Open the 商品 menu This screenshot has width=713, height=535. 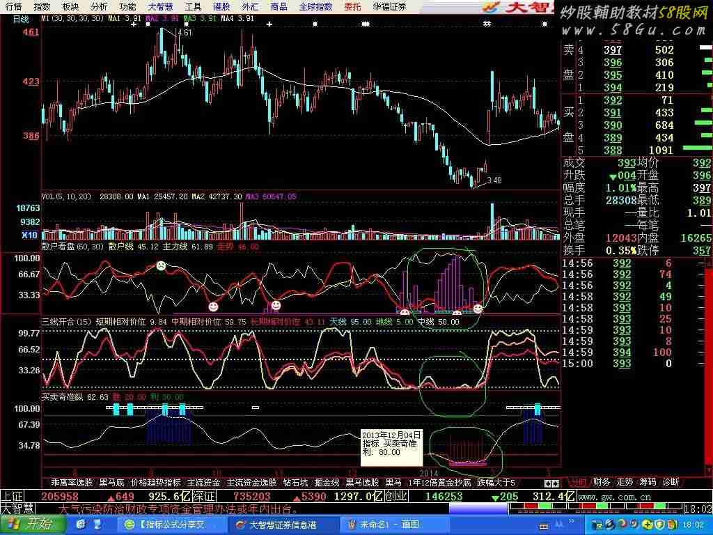pyautogui.click(x=279, y=6)
